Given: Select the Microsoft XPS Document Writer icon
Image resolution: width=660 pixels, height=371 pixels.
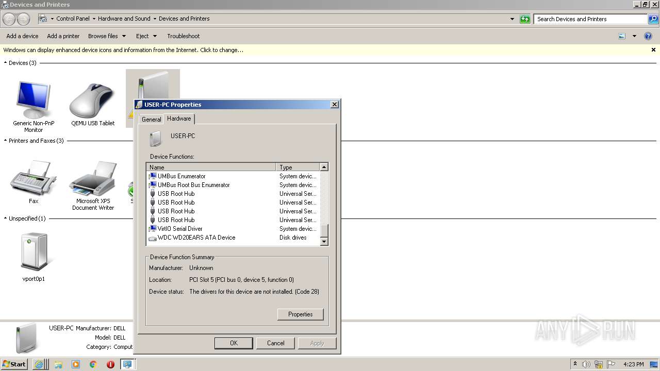Looking at the screenshot, I should click(93, 178).
